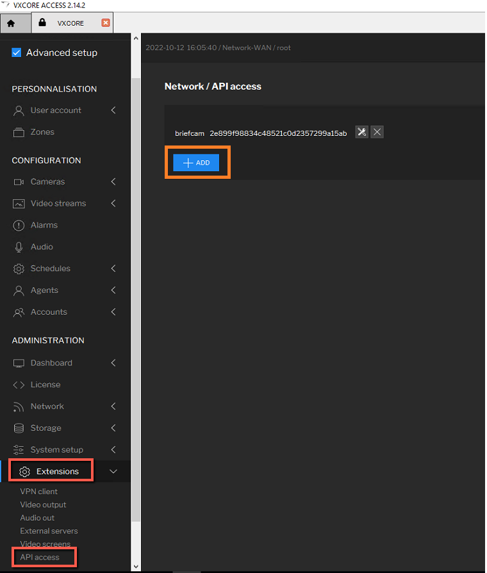This screenshot has height=573, width=487.
Task: Open External servers link
Action: pyautogui.click(x=49, y=531)
